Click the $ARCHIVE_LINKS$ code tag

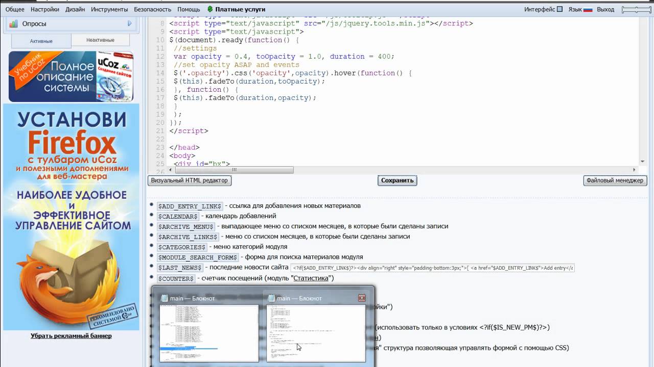[188, 237]
